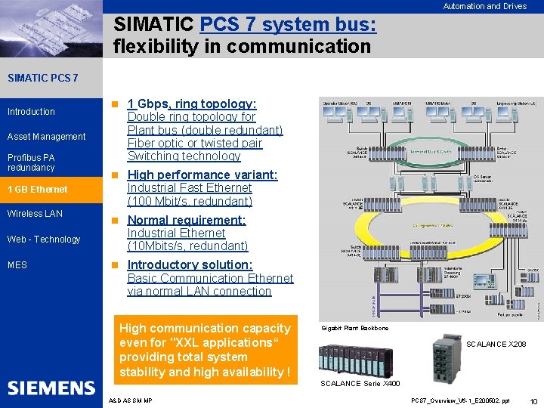Click the 'PCS7_Overview_V6-1_E200602.ppt' footer filename

tap(460, 400)
